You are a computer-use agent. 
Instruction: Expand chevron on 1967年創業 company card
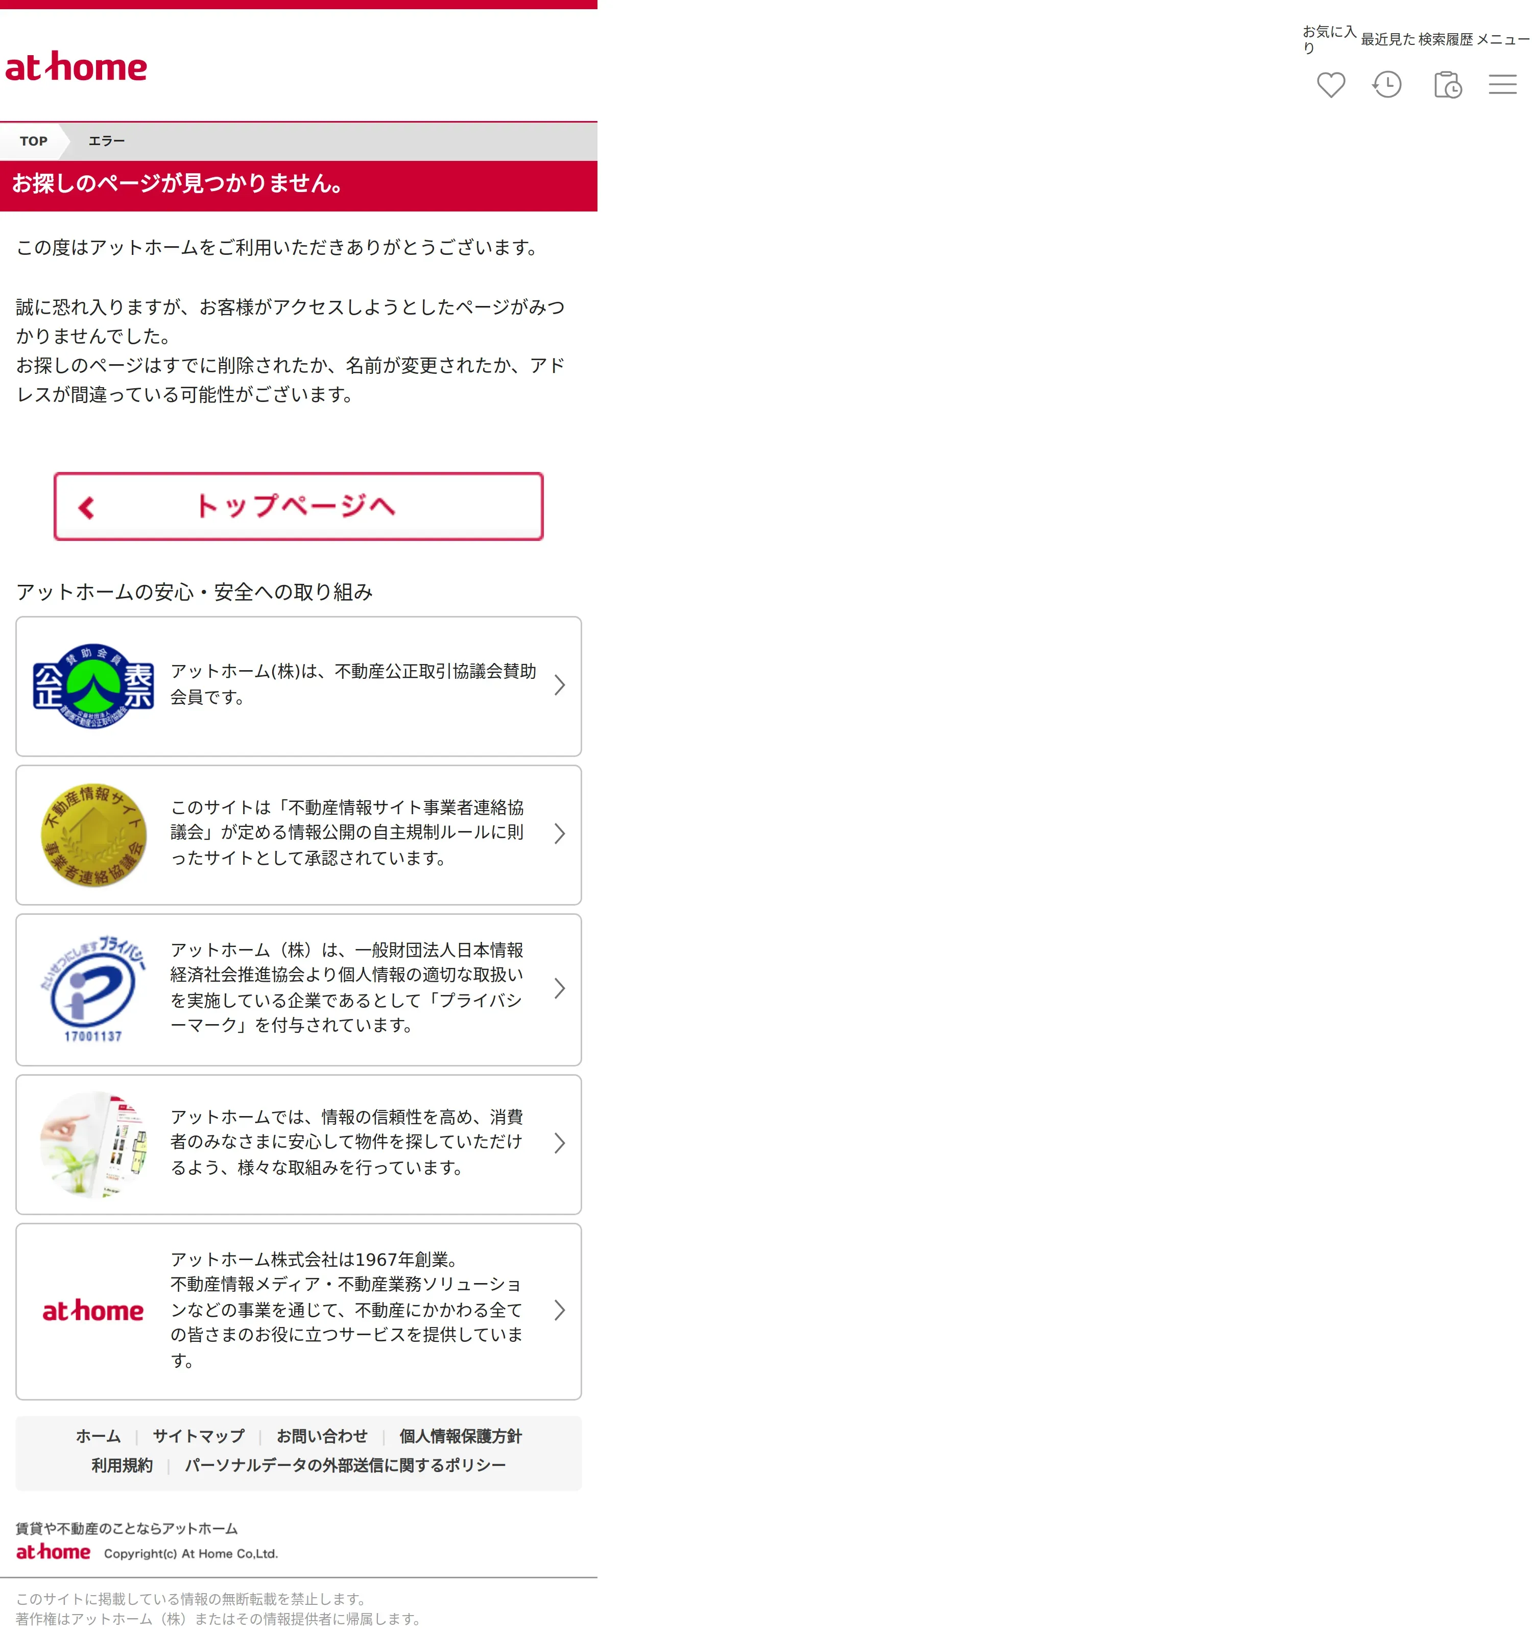(x=559, y=1310)
